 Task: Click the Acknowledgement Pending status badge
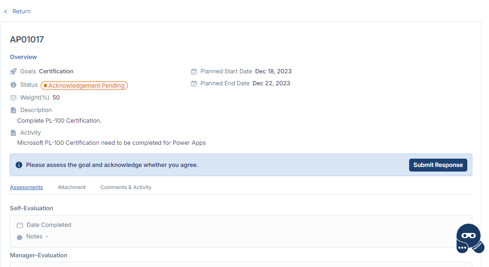pyautogui.click(x=84, y=85)
